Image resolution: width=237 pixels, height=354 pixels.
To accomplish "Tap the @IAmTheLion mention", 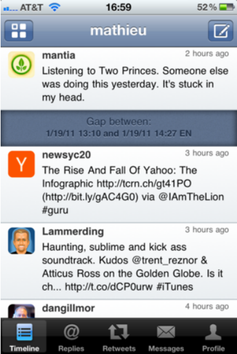I will point(191,197).
